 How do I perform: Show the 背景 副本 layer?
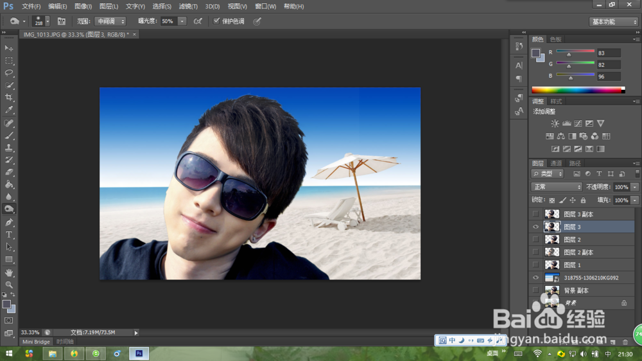(x=535, y=290)
